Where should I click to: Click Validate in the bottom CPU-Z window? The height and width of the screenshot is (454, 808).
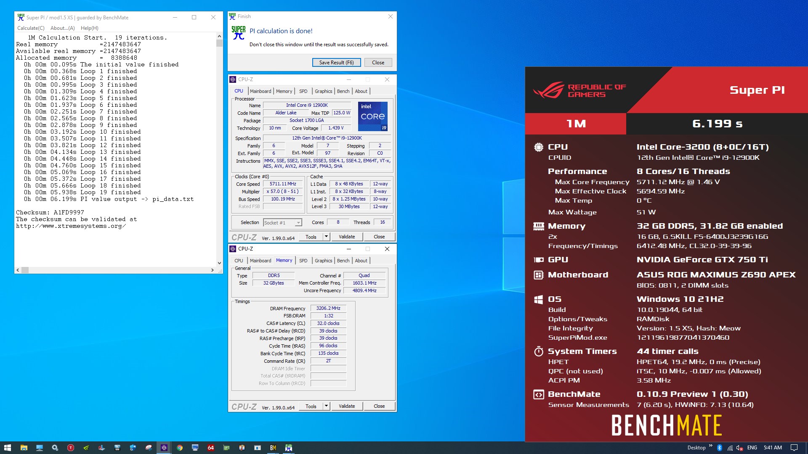click(347, 406)
